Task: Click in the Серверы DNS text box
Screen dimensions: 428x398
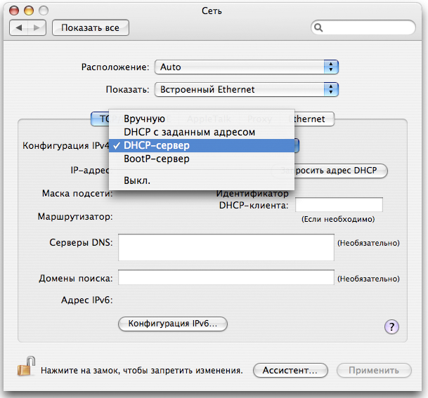Action: coord(226,248)
